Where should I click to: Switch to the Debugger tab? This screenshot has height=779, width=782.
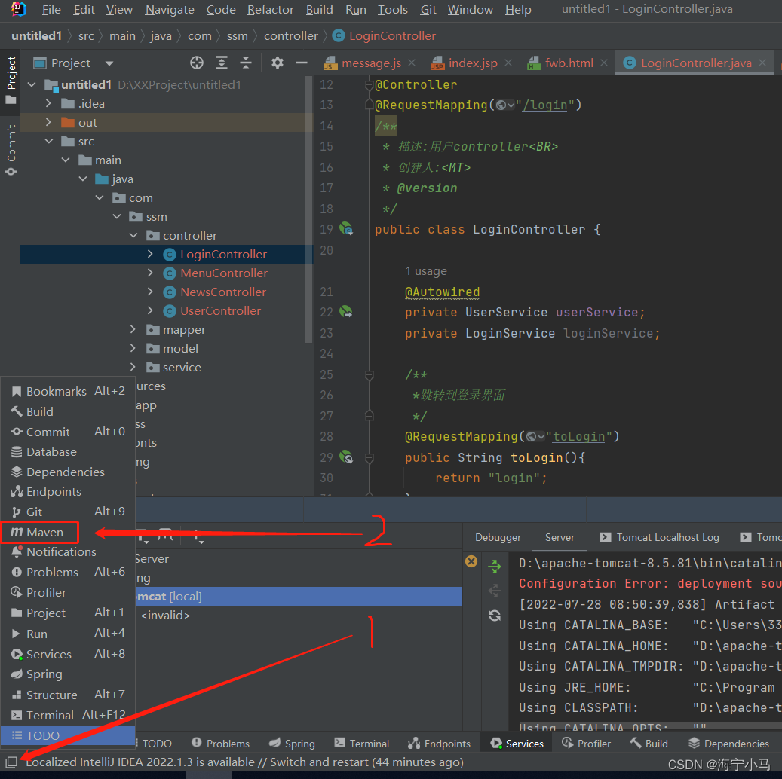point(498,537)
